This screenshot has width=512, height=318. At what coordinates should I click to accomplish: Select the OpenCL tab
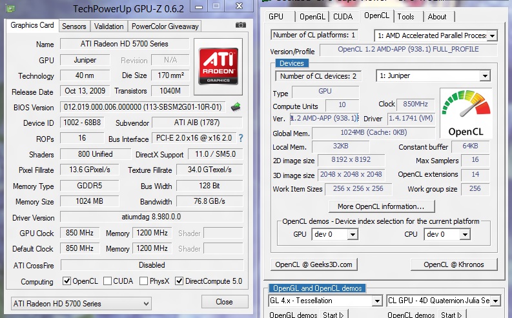click(x=376, y=15)
